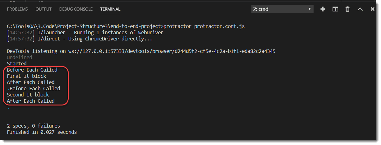Image resolution: width=381 pixels, height=145 pixels.
Task: Select the TERMINAL tab
Action: (x=110, y=9)
